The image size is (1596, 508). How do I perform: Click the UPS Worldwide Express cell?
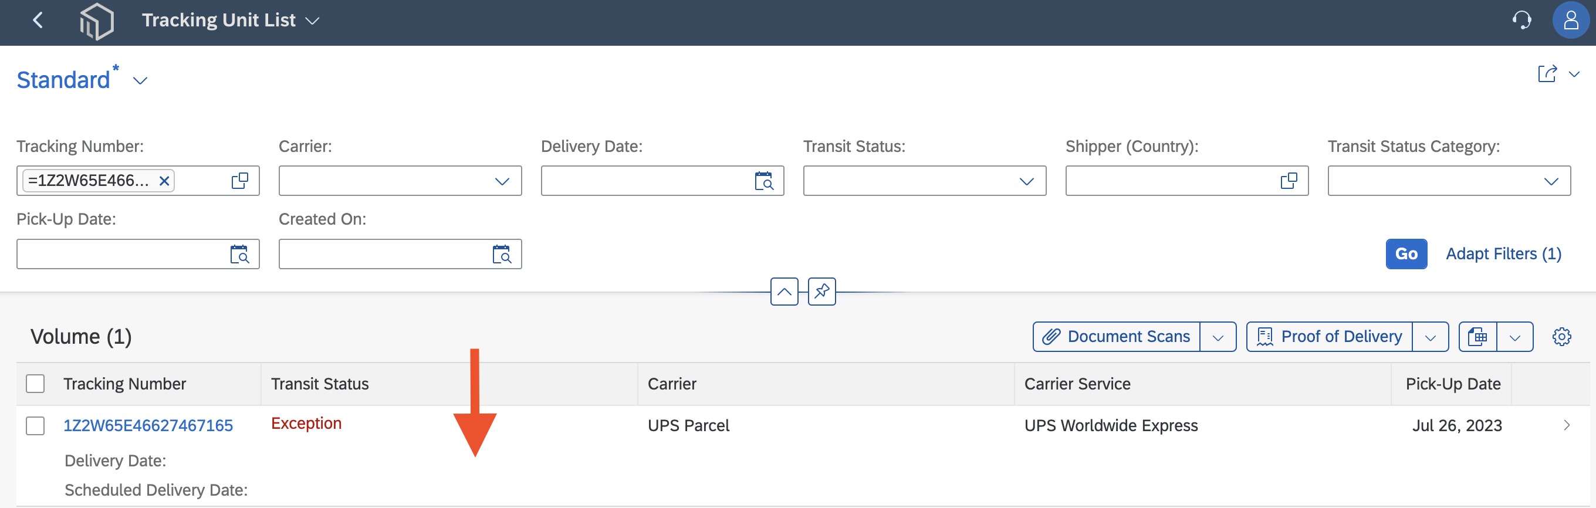tap(1111, 426)
